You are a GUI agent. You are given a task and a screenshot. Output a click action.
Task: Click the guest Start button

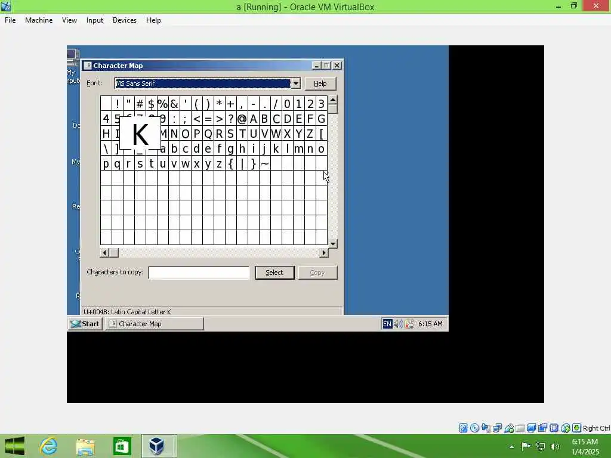point(85,324)
